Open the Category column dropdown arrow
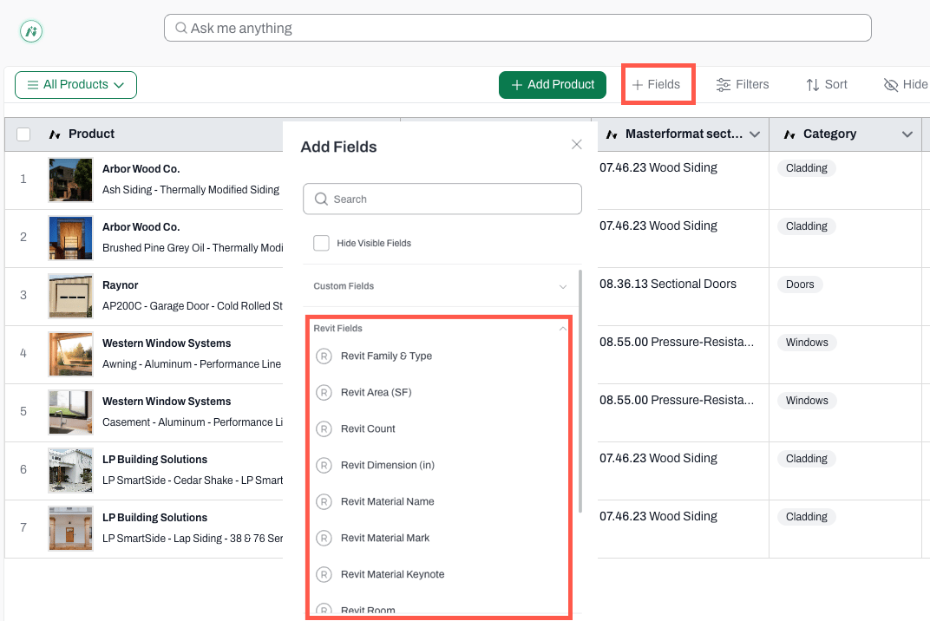Screen dimensions: 930x621 click(907, 134)
